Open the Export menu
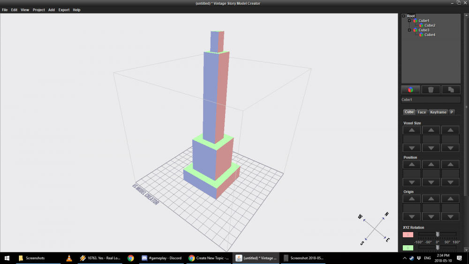 tap(64, 10)
